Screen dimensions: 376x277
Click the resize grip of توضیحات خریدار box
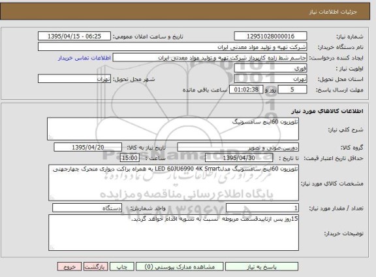click(52, 248)
